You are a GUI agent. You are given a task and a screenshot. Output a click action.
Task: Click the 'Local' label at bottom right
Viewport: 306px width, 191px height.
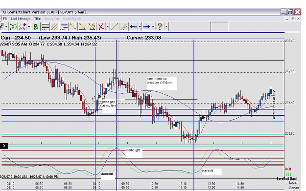point(293,183)
